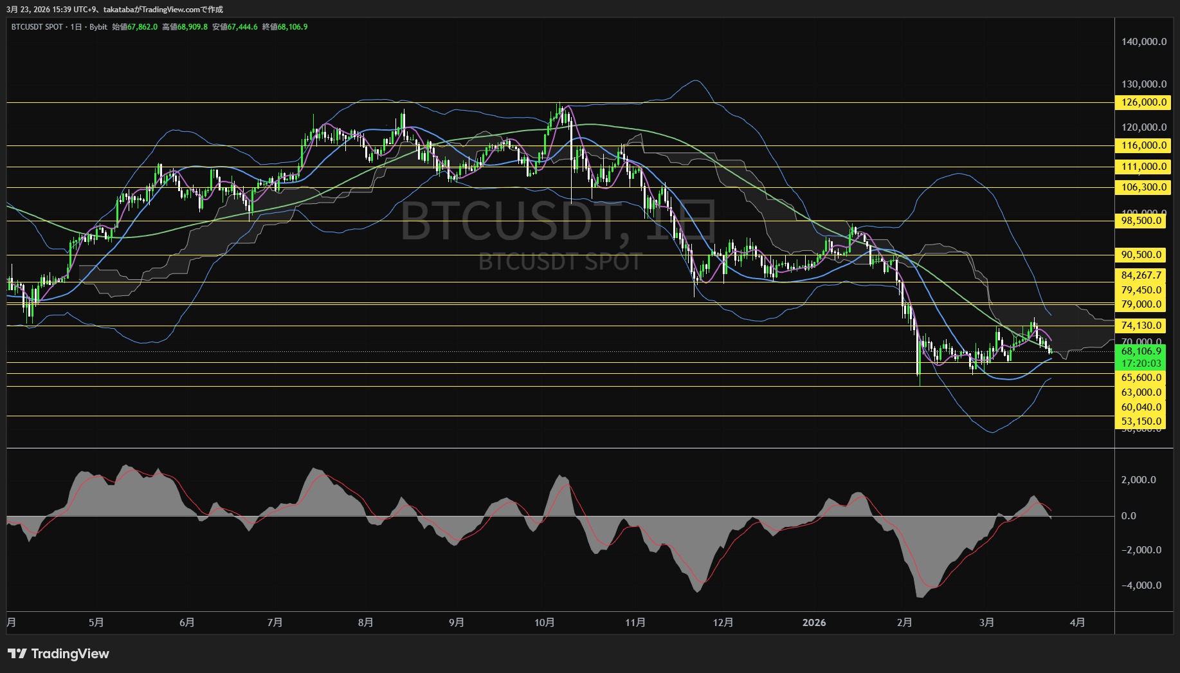The image size is (1180, 673).
Task: Select the 2026 label on the time axis
Action: 815,622
